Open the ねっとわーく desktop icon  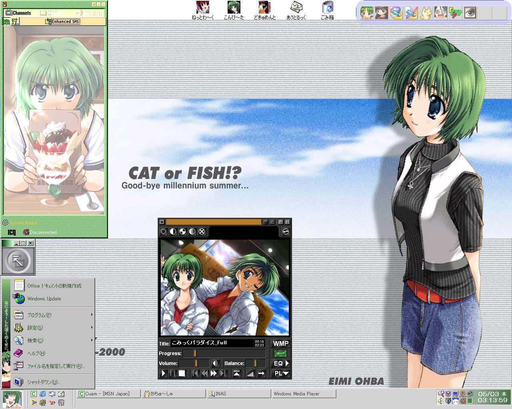click(x=202, y=10)
